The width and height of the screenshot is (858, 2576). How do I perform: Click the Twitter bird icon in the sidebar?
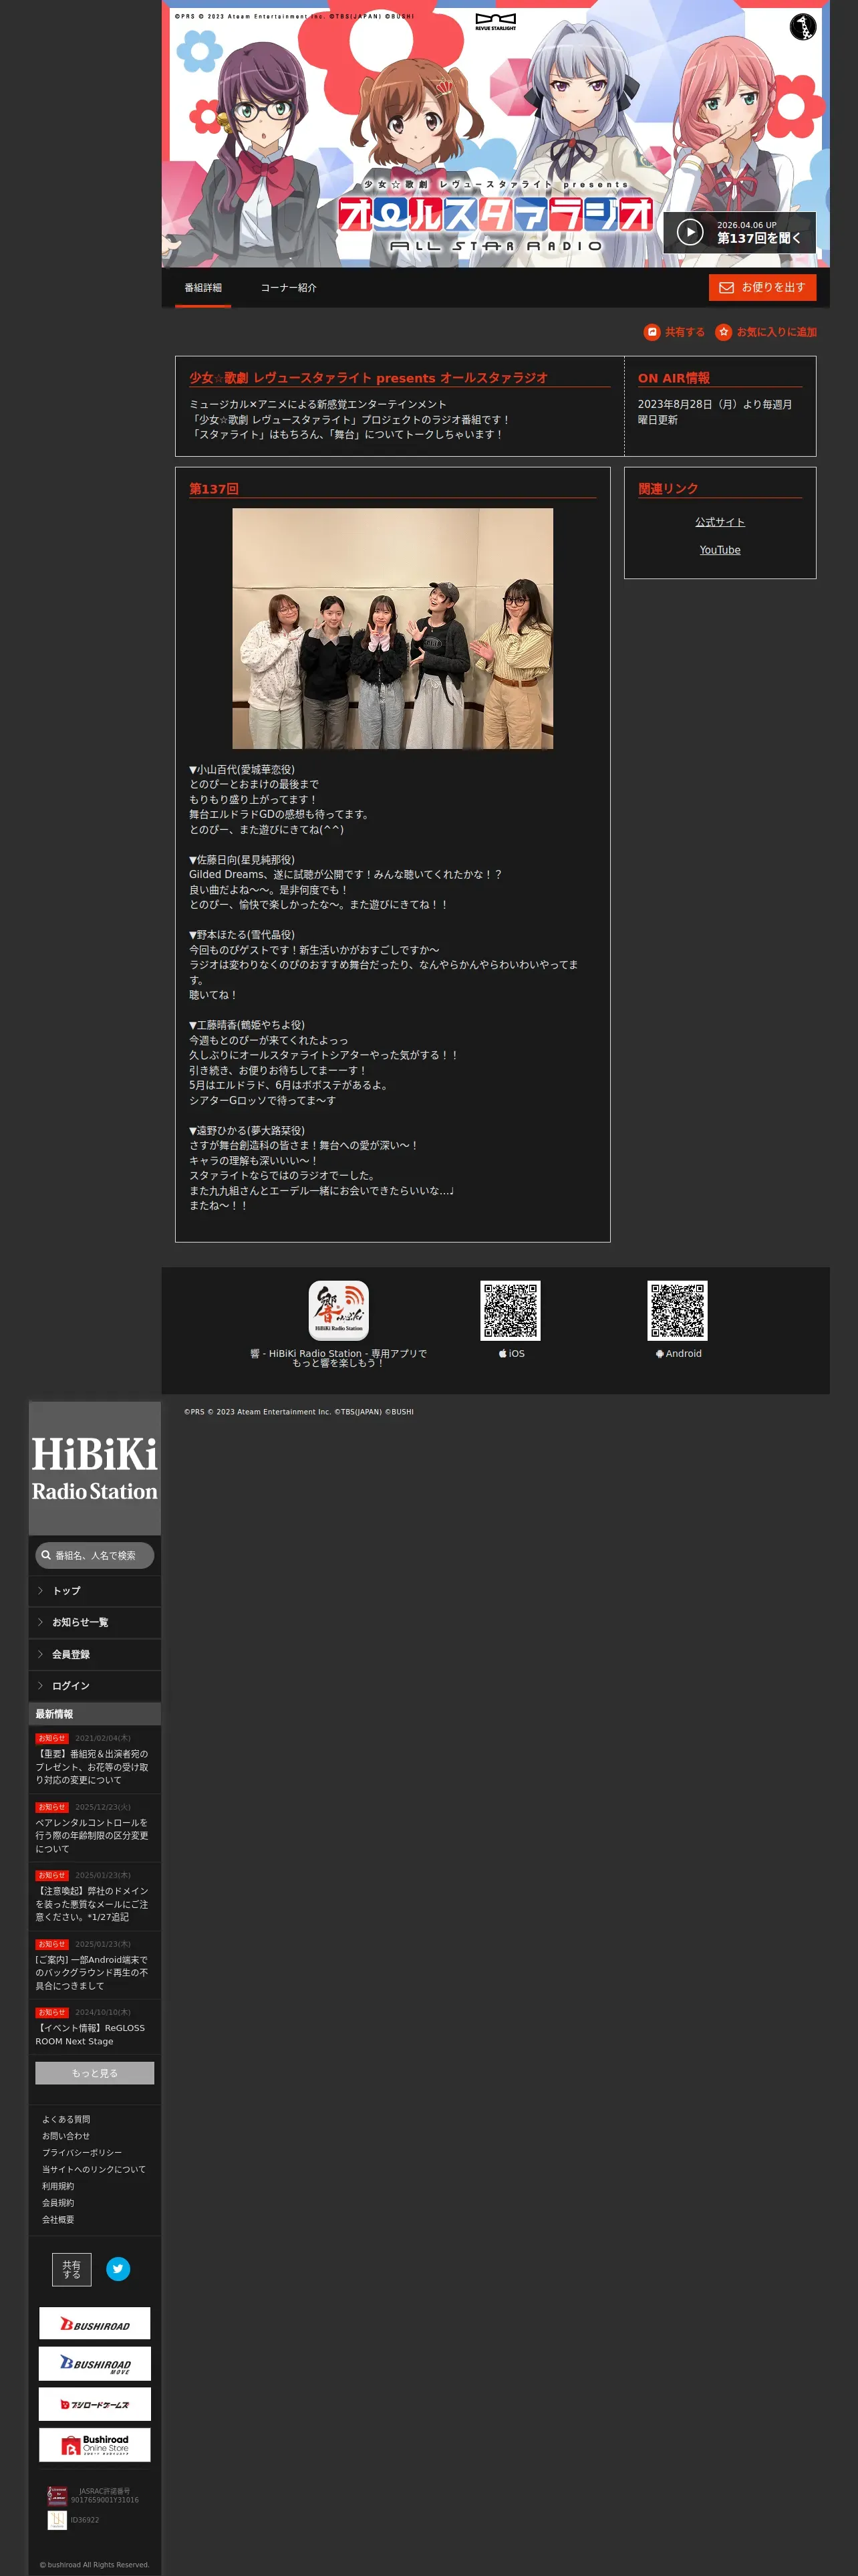[x=118, y=2268]
